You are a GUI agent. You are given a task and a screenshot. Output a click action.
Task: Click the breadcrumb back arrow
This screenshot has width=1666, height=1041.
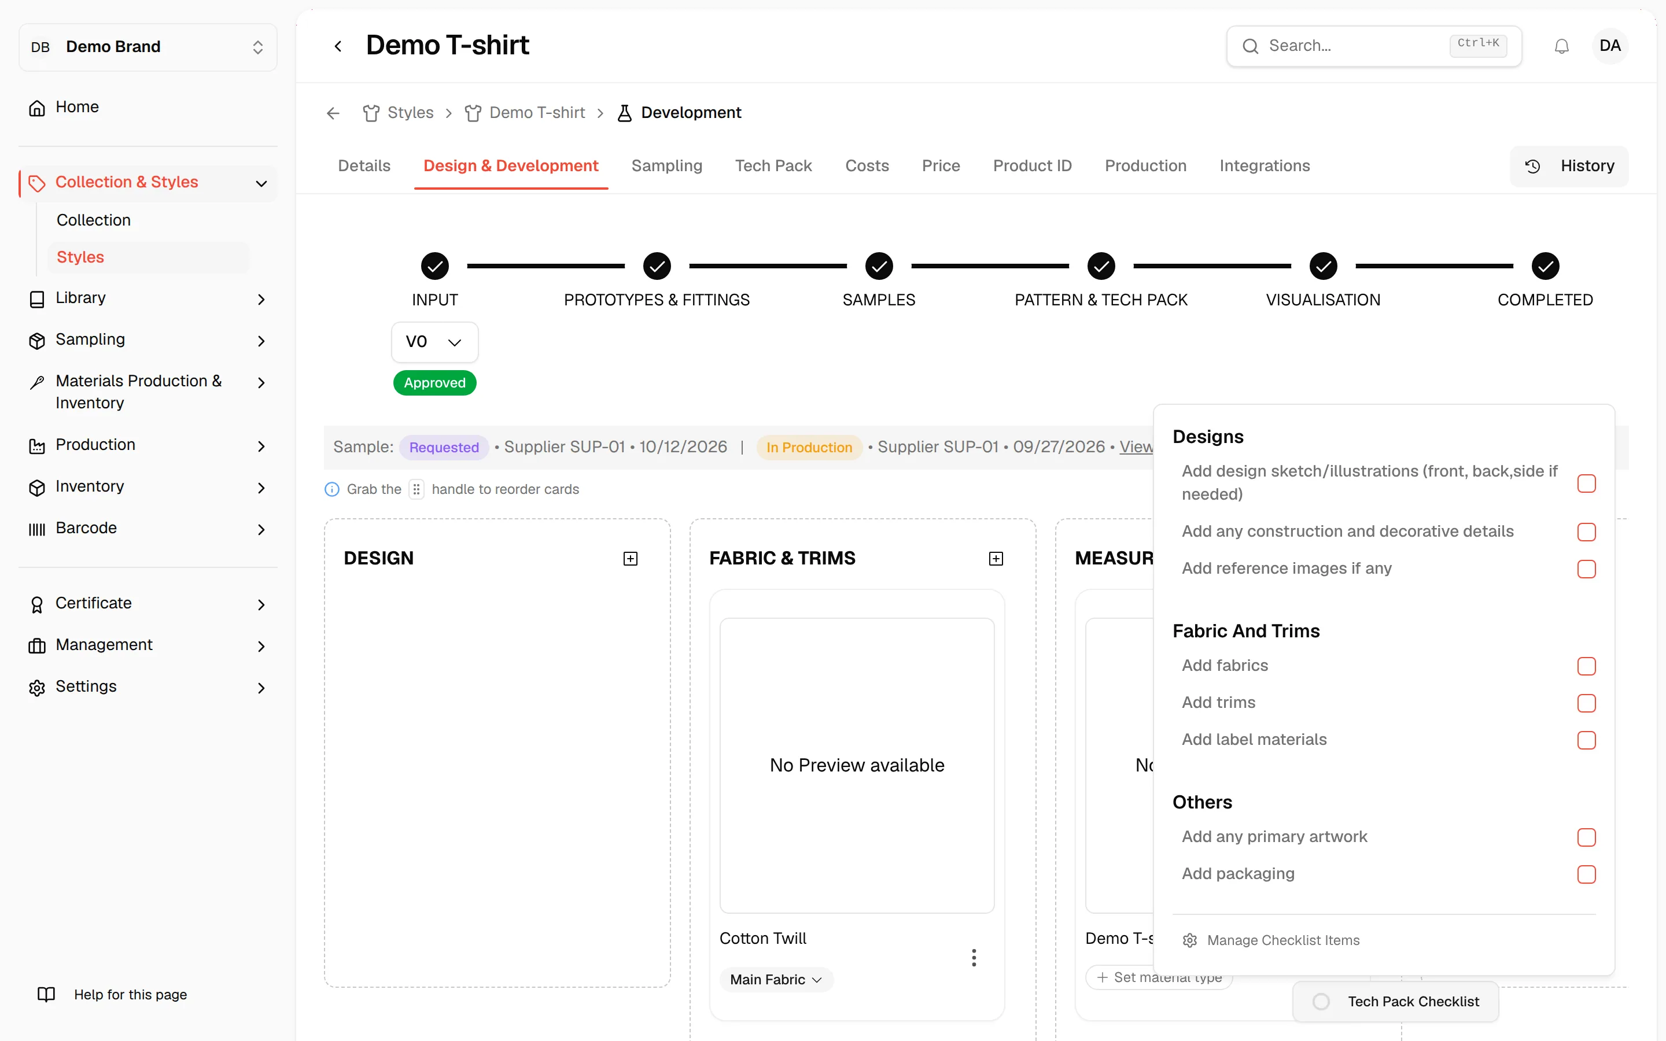[x=333, y=113]
